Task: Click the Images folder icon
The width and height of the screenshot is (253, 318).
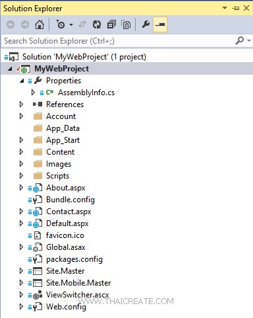Action: click(x=38, y=164)
